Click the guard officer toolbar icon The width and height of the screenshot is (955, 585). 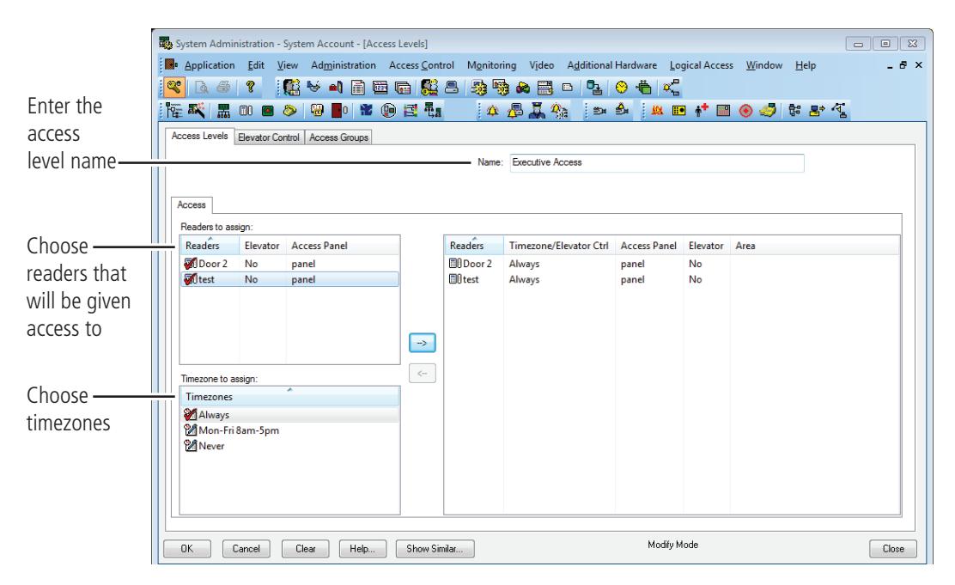click(537, 110)
